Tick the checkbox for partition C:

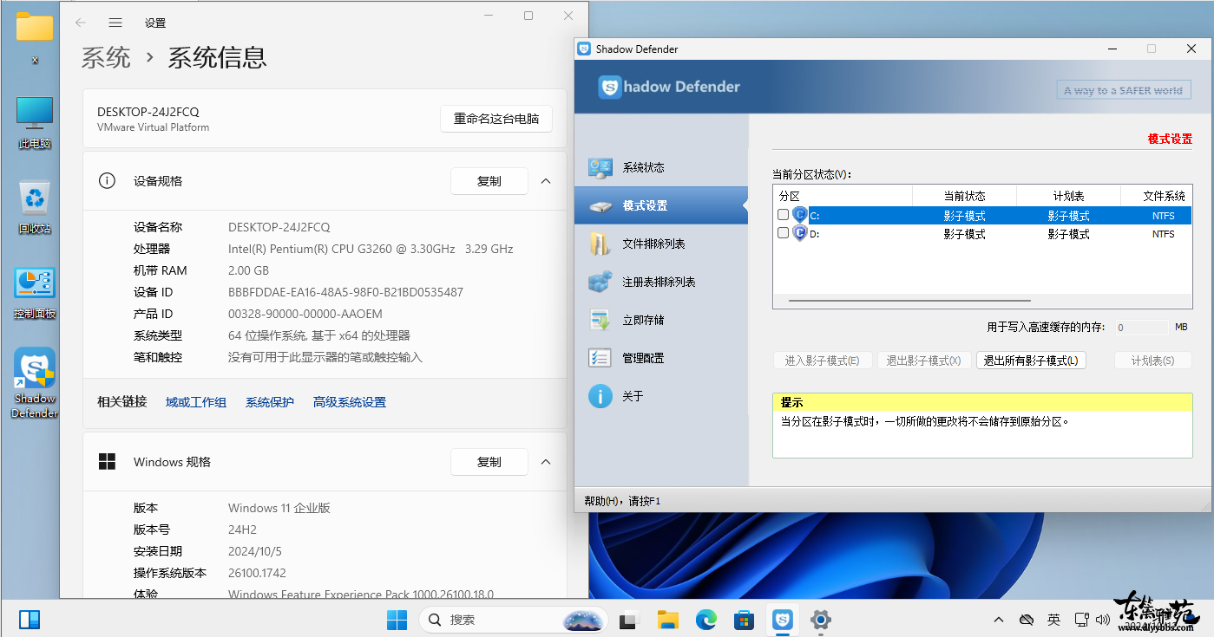(x=783, y=215)
